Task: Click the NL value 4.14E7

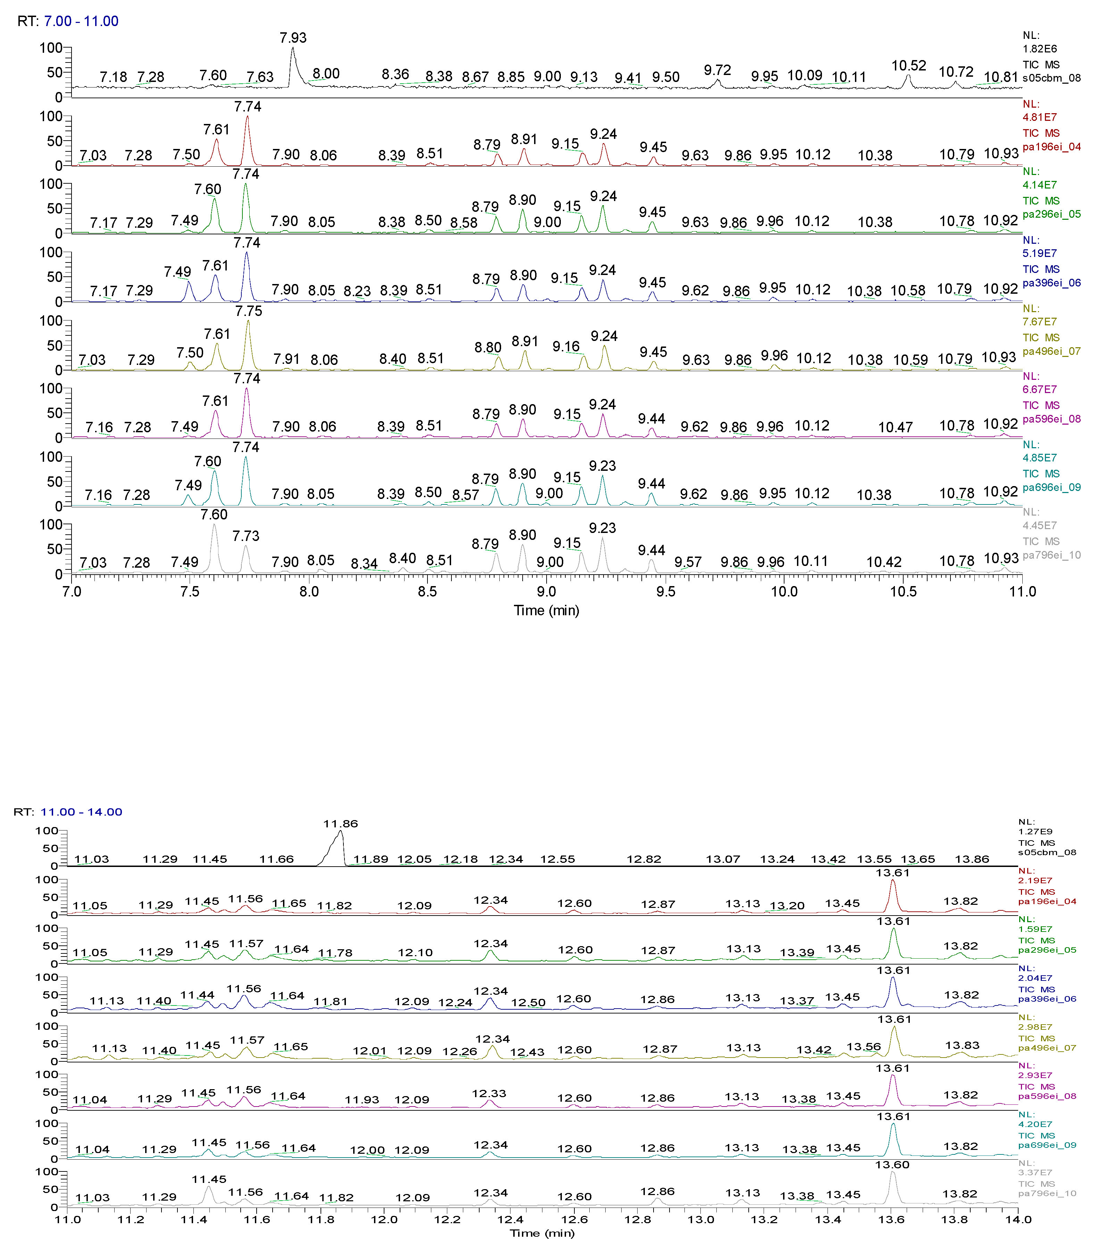Action: click(x=1040, y=185)
